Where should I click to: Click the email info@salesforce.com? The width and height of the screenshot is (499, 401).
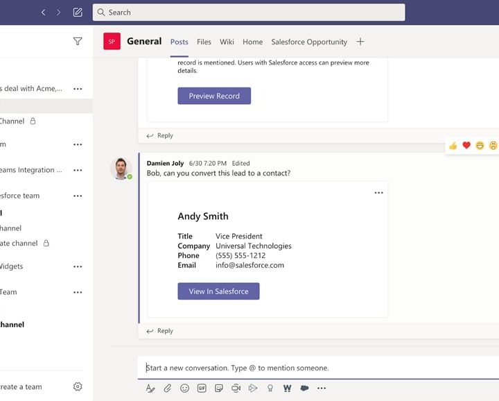[x=249, y=265]
